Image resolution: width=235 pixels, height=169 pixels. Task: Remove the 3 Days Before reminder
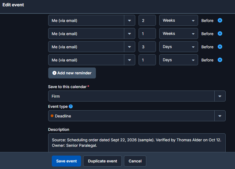coord(220,47)
